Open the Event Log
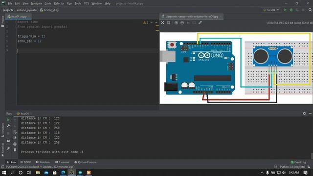The image size is (313, 176). (298, 162)
